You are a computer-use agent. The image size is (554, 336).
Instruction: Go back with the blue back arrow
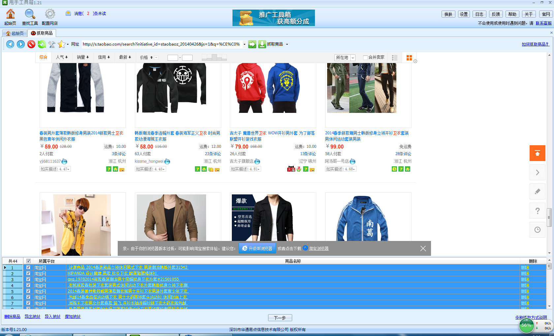10,44
